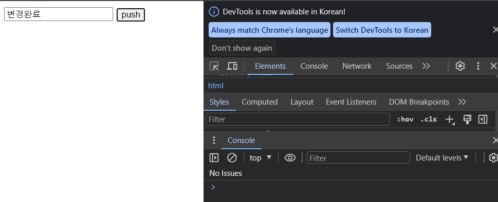This screenshot has height=202, width=498.
Task: Click the 변경완료 text input field
Action: point(59,14)
